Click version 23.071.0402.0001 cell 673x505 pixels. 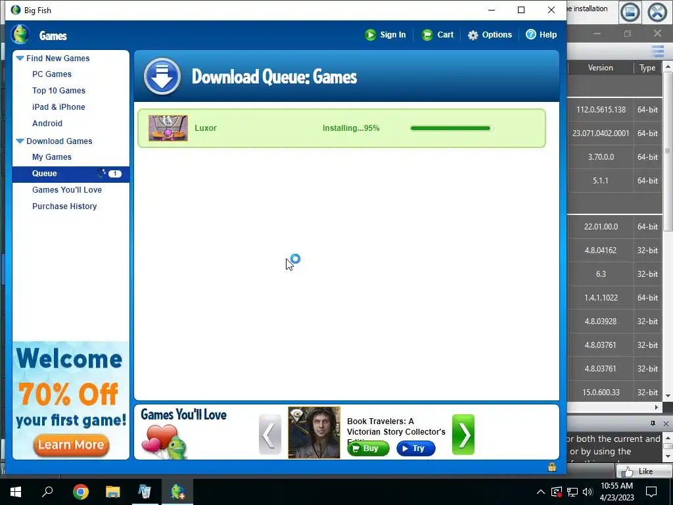pyautogui.click(x=601, y=133)
